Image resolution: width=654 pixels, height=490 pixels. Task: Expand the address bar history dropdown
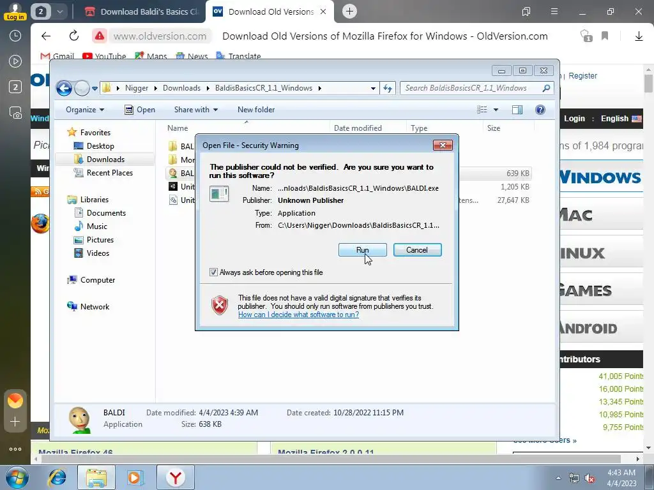pyautogui.click(x=373, y=88)
